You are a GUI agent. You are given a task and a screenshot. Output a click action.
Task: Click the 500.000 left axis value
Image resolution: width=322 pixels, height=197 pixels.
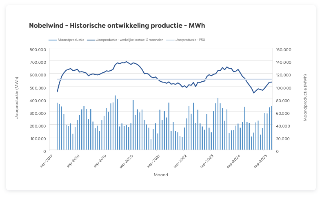pyautogui.click(x=38, y=87)
